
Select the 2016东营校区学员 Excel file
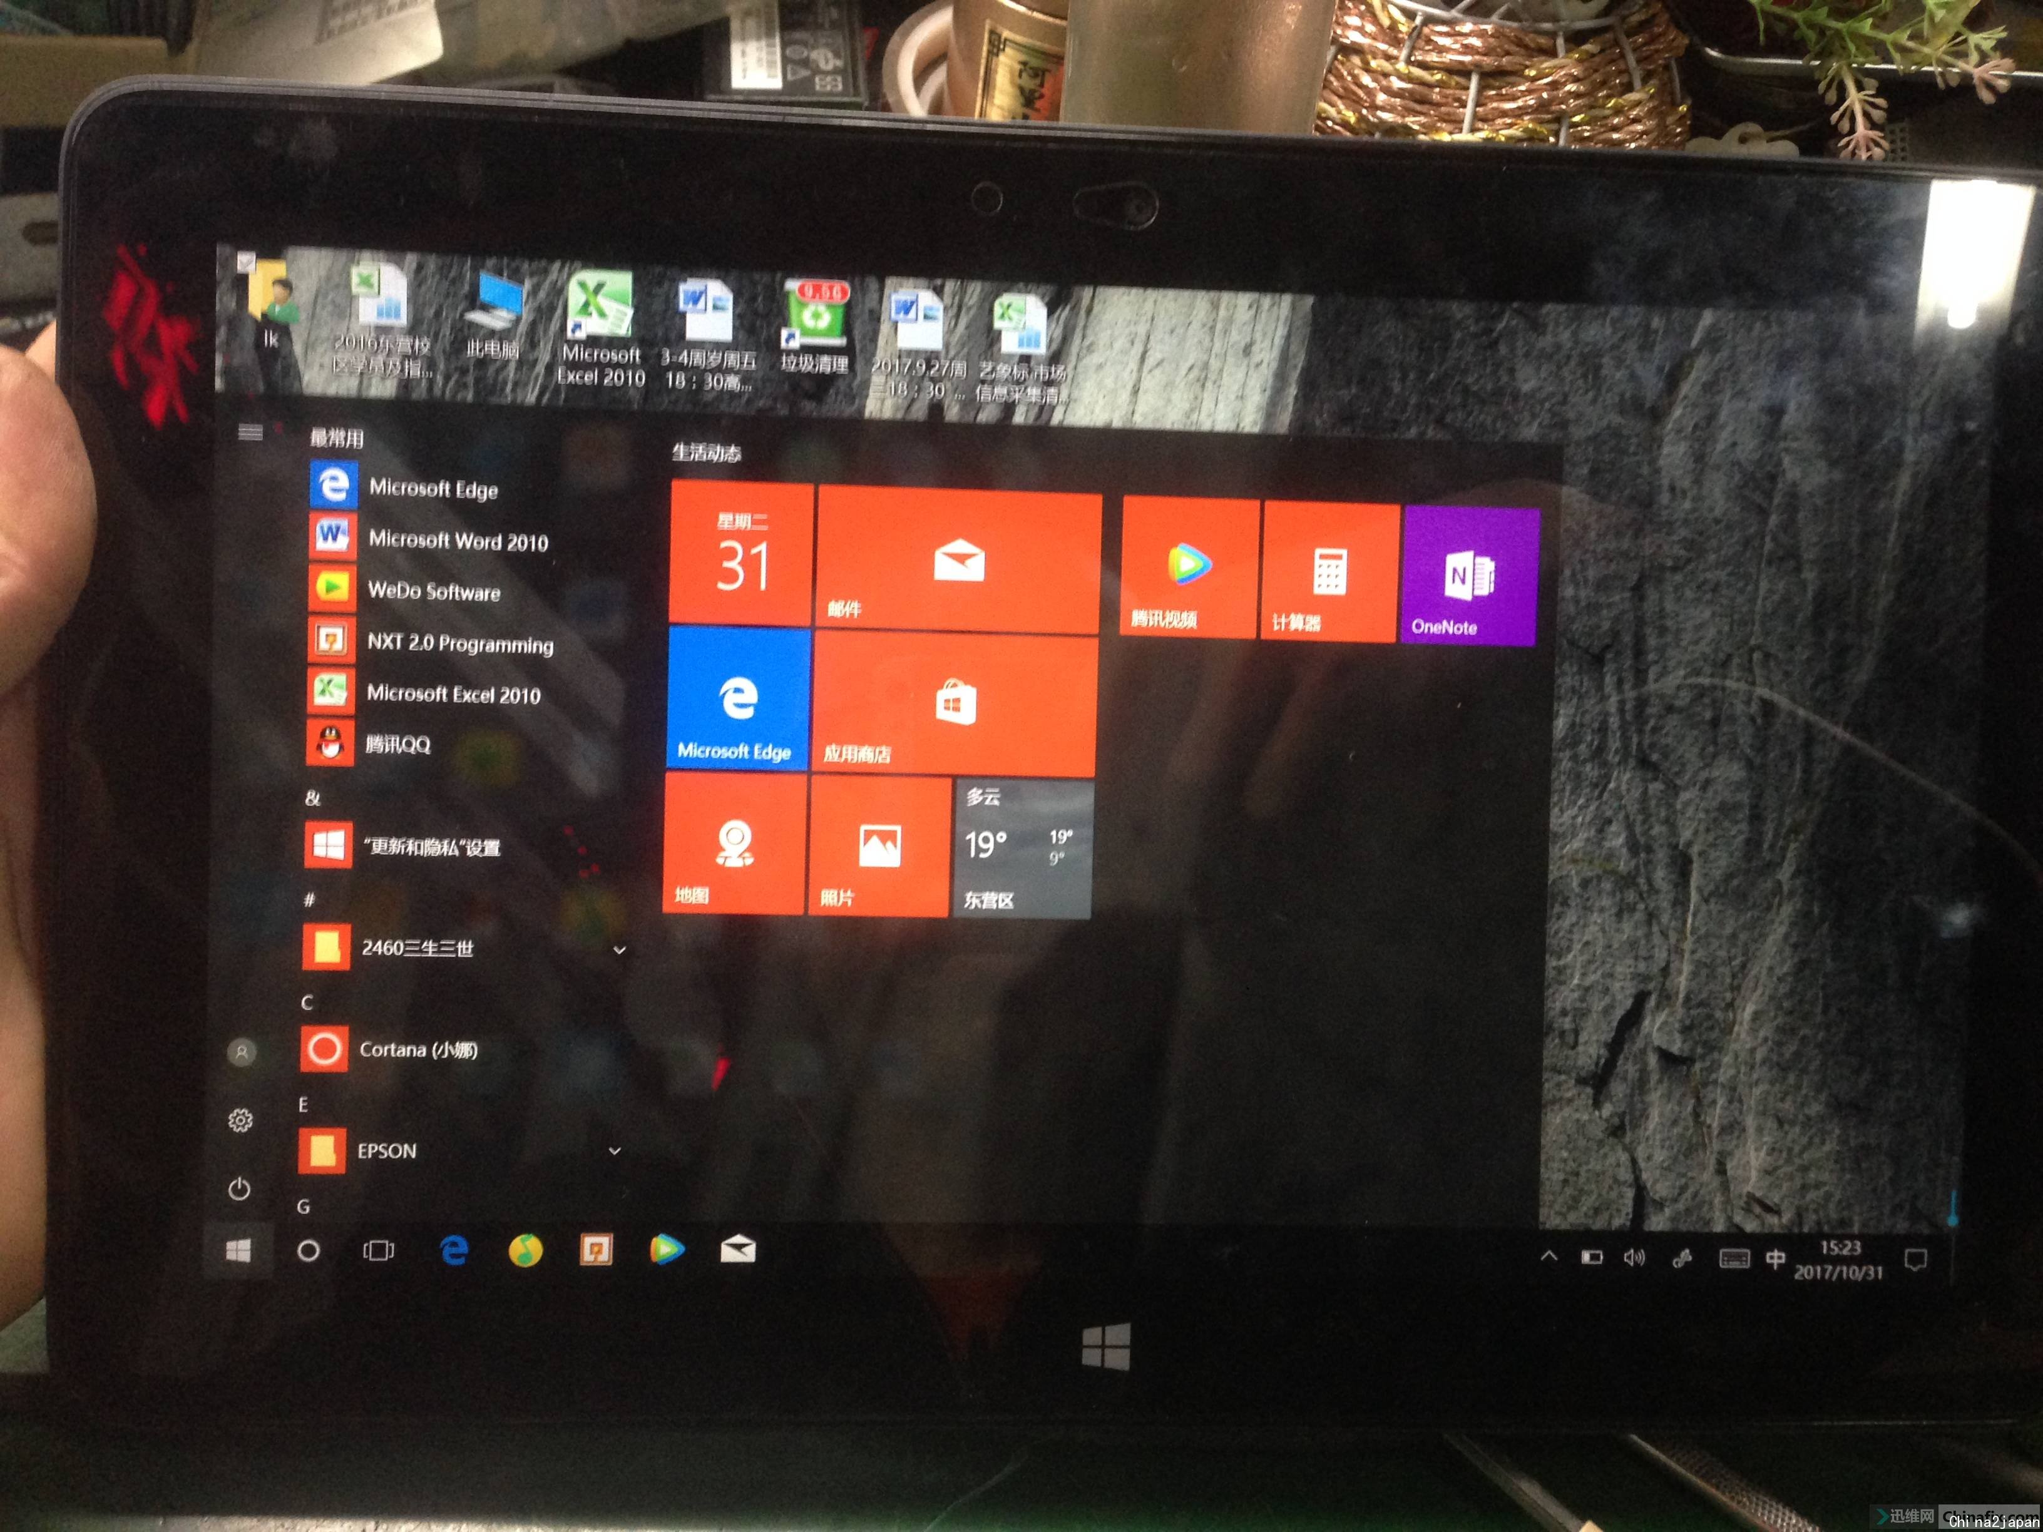pyautogui.click(x=382, y=320)
